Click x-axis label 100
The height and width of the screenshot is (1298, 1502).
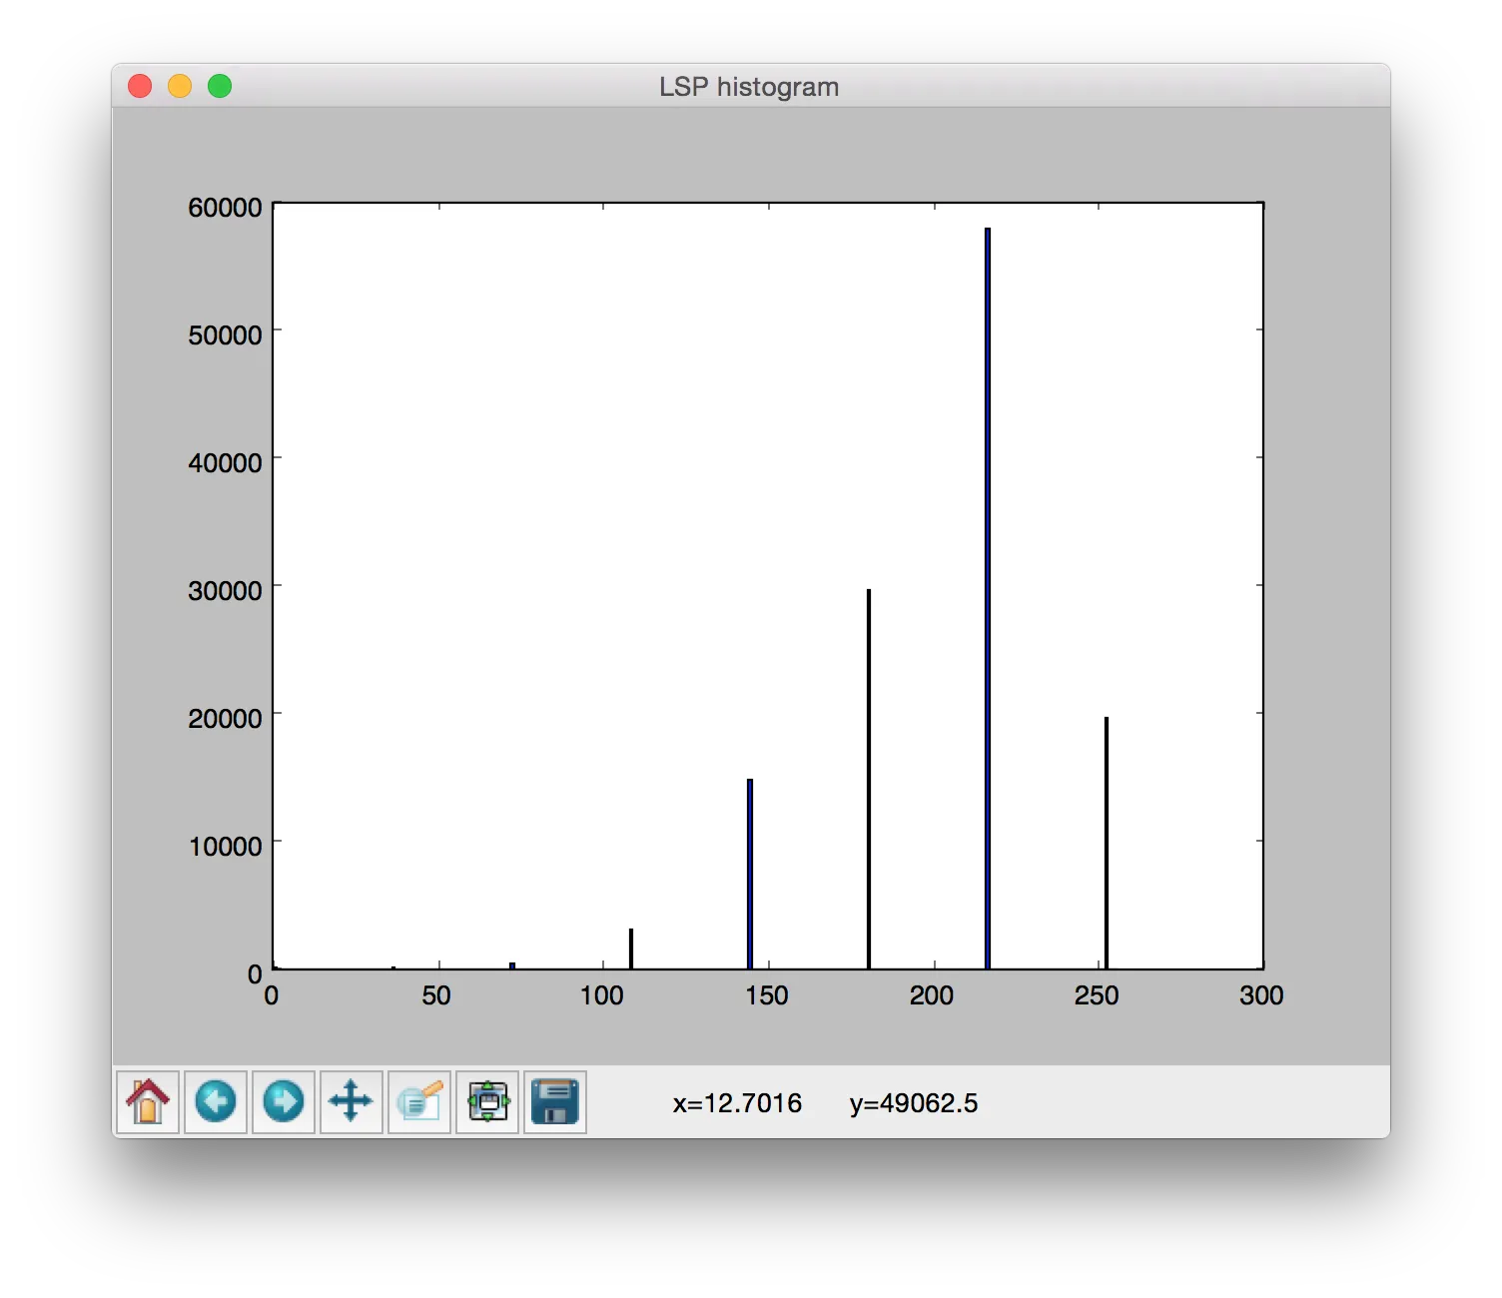tap(602, 995)
